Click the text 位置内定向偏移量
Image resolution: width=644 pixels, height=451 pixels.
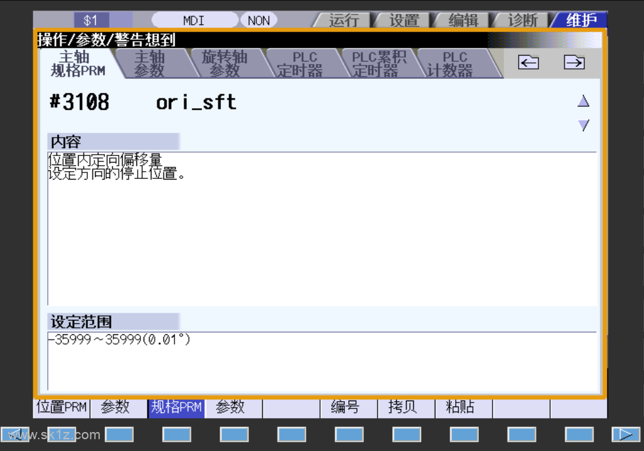[105, 159]
